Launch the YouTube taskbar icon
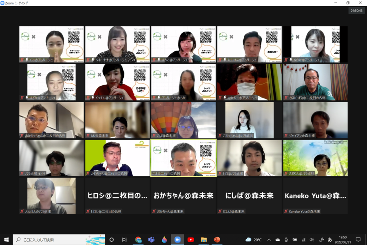This screenshot has width=367, height=245. point(190,240)
